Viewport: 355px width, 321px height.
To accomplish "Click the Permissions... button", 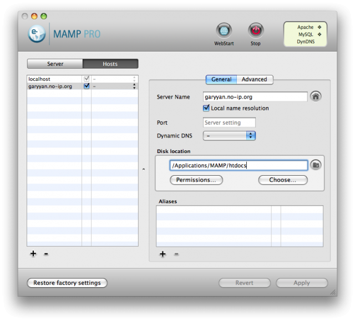I will coord(196,180).
